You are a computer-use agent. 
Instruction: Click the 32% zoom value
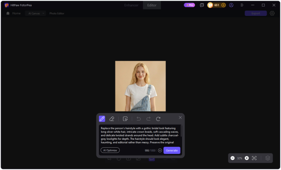[x=239, y=158]
